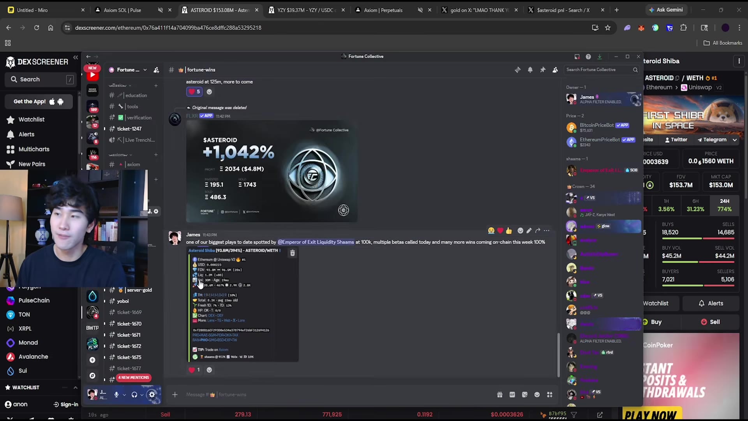Click plus attachment button in message bar

click(175, 395)
